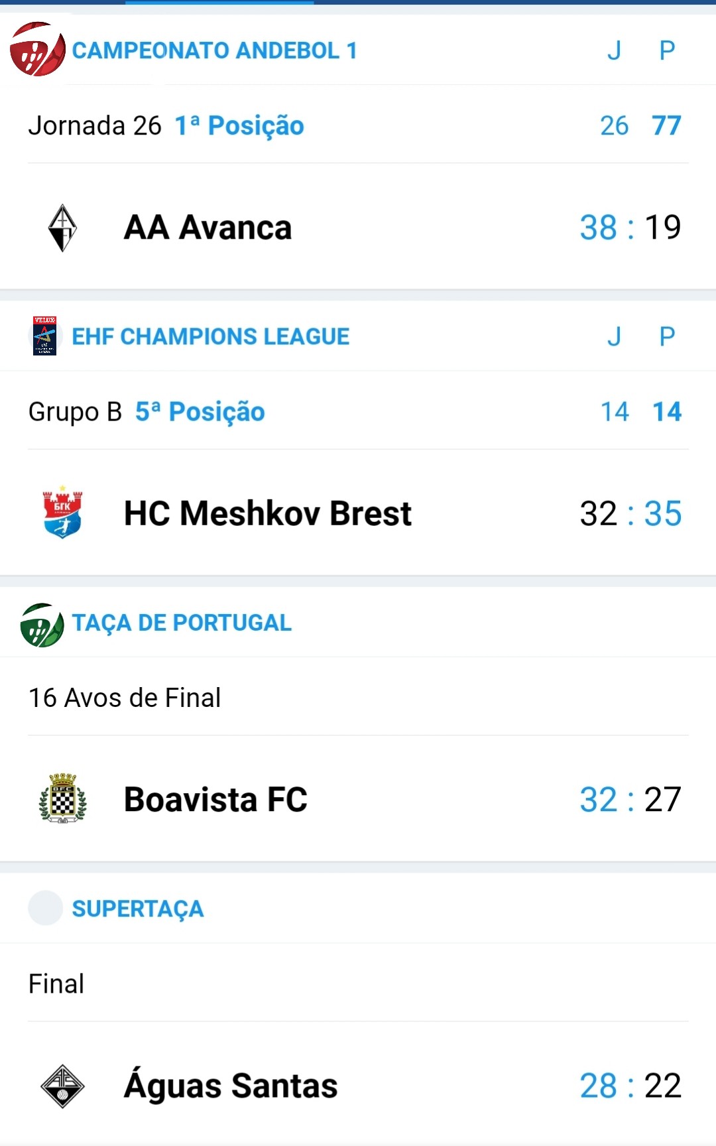The width and height of the screenshot is (716, 1146).
Task: Open the AA Avanca 38:19 match result
Action: [358, 227]
